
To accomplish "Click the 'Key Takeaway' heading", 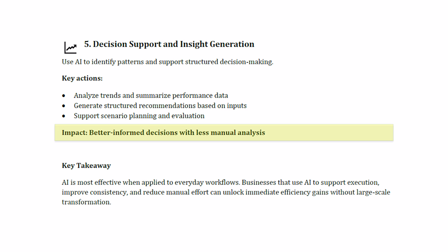I will tap(86, 166).
